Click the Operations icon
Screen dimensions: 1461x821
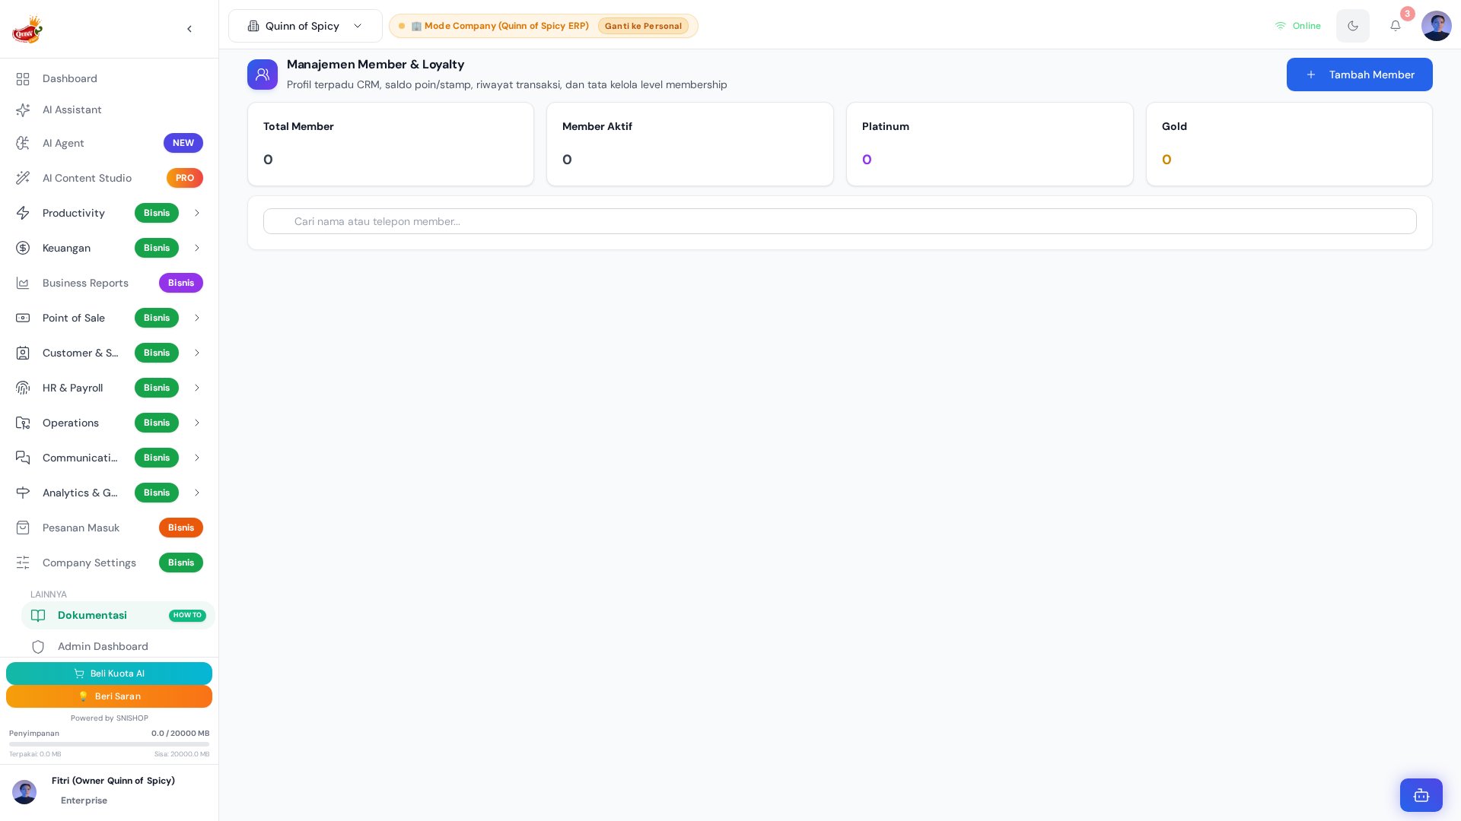tap(23, 423)
